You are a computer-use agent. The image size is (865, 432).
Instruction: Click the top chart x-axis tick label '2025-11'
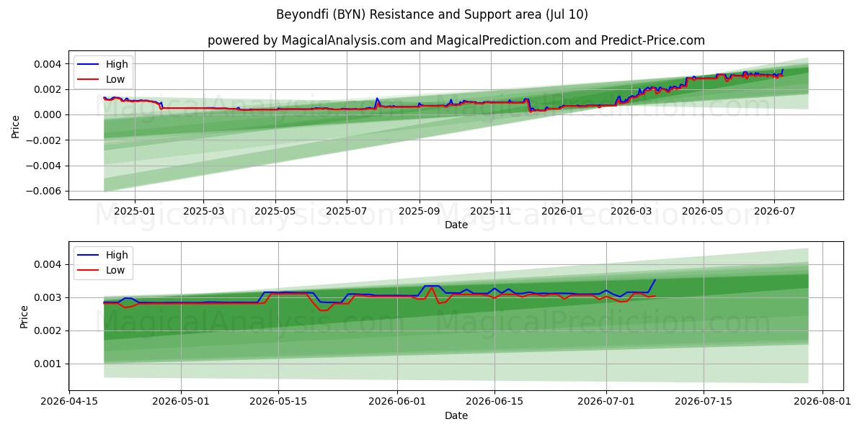490,211
